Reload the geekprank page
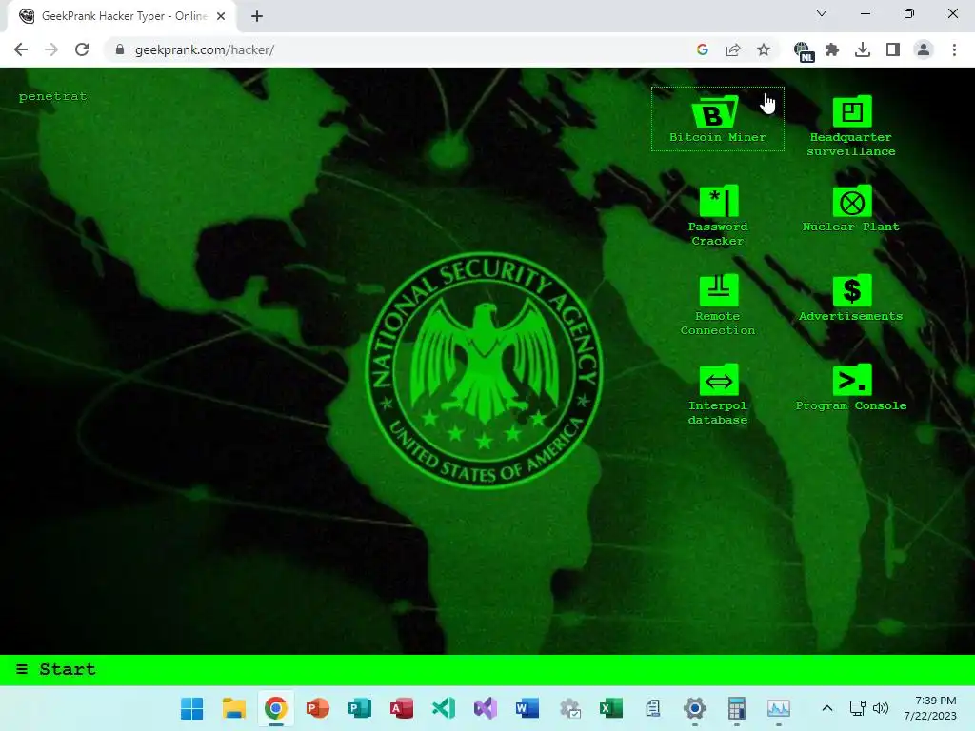The image size is (975, 731). tap(82, 49)
